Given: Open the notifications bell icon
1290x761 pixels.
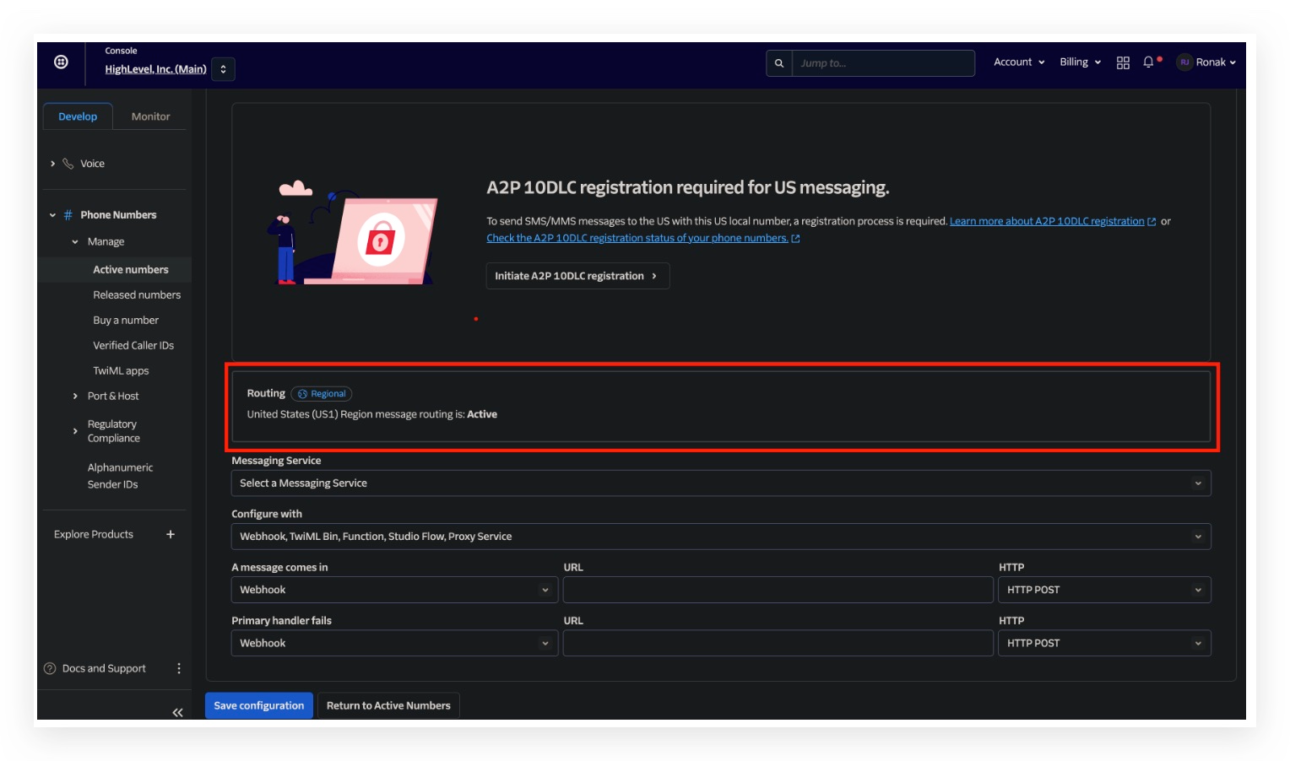Looking at the screenshot, I should coord(1148,62).
